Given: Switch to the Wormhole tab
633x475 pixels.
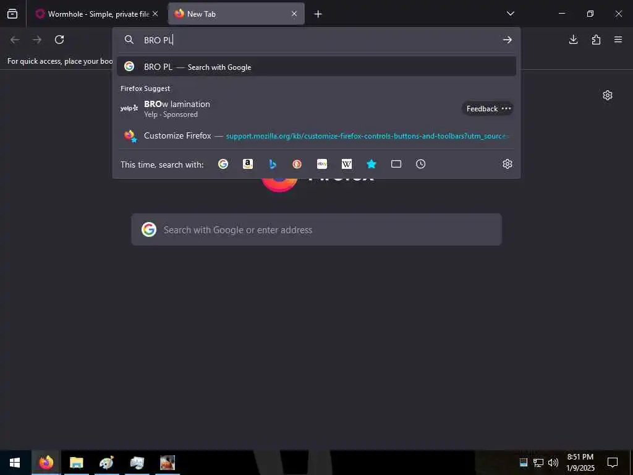Looking at the screenshot, I should pyautogui.click(x=97, y=14).
